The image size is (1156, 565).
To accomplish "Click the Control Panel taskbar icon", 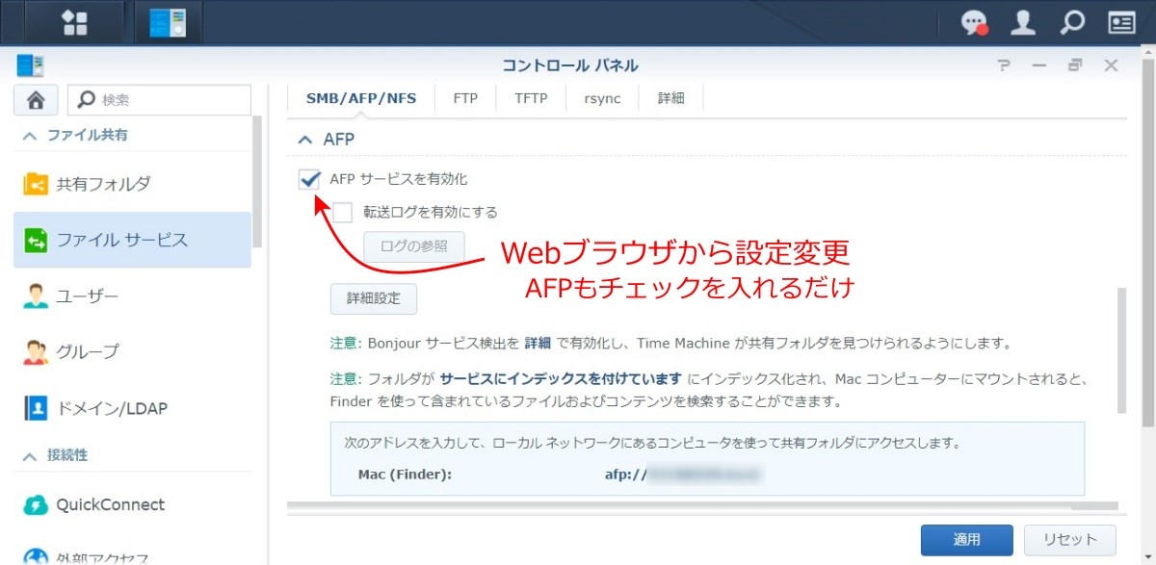I will tap(167, 21).
